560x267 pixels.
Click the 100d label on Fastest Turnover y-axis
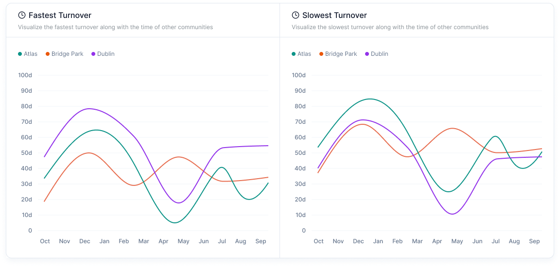(x=25, y=75)
